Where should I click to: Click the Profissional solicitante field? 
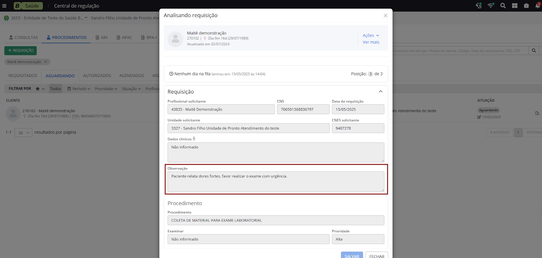[221, 109]
